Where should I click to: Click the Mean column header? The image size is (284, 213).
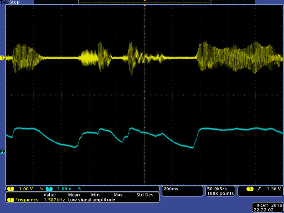point(74,195)
